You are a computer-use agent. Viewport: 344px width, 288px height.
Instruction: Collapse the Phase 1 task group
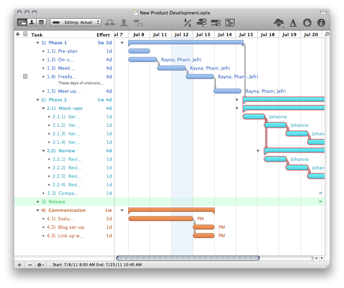[38, 43]
